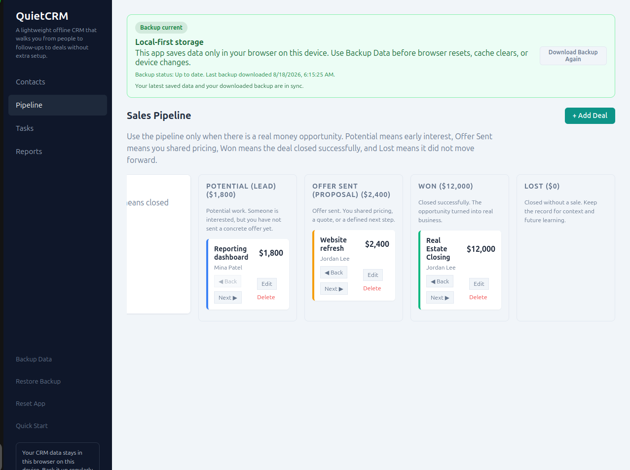Click Jordan Lee under Website refresh

[334, 259]
